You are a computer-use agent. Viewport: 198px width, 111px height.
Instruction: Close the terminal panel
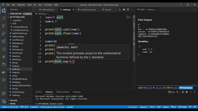(x=195, y=92)
